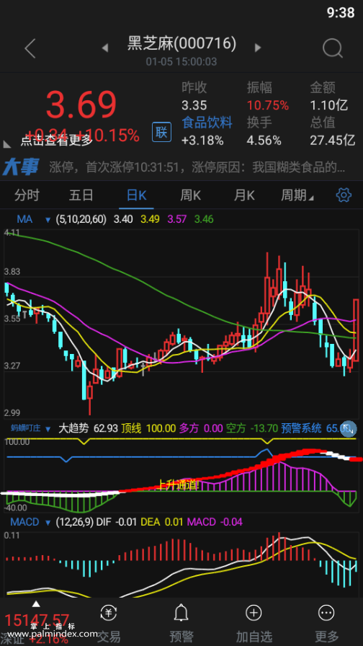Switch to the 分时 tab
Viewport: 363px width, 646px height.
[27, 195]
